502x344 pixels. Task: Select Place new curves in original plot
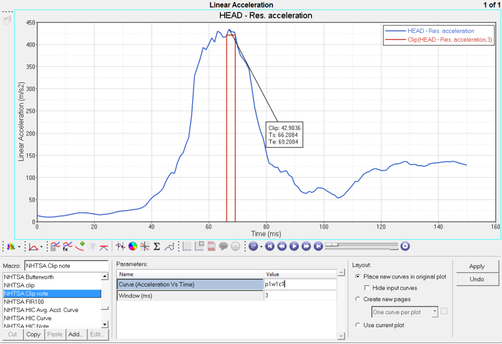[x=358, y=277]
